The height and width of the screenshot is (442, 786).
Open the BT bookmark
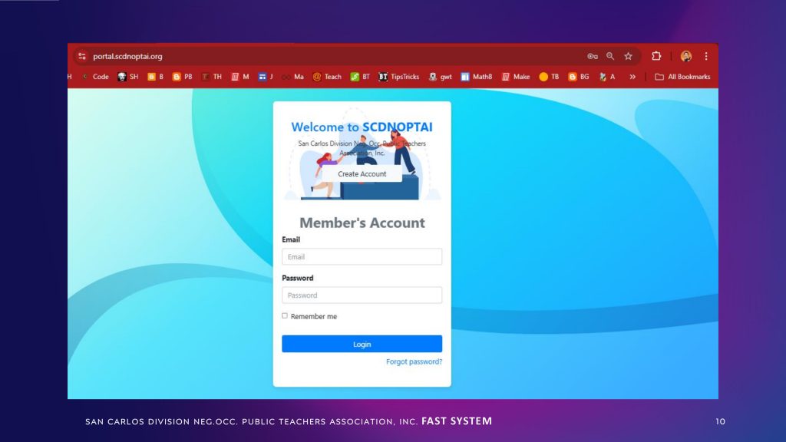pos(360,77)
